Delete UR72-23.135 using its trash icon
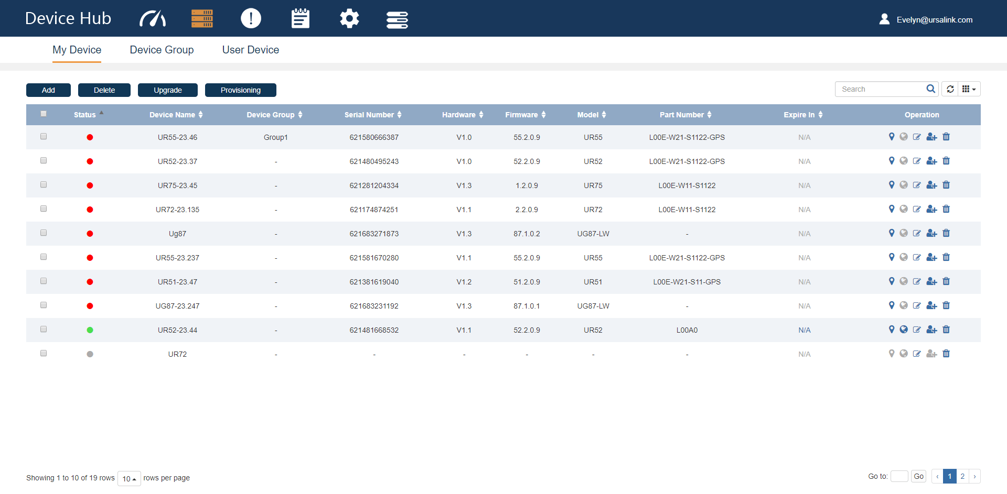Viewport: 1007px width, 494px height. 946,209
